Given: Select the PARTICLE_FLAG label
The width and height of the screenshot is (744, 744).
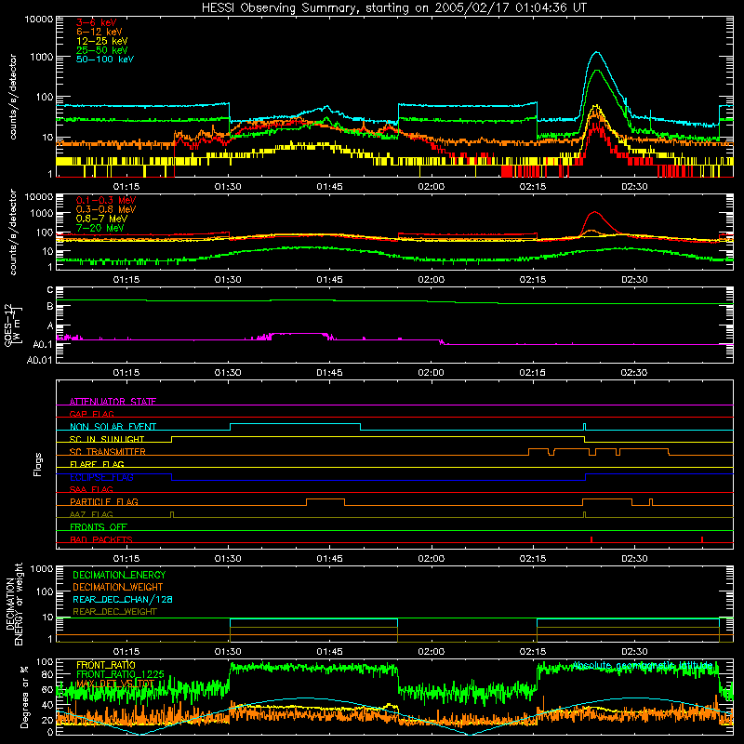Looking at the screenshot, I should pyautogui.click(x=104, y=501).
